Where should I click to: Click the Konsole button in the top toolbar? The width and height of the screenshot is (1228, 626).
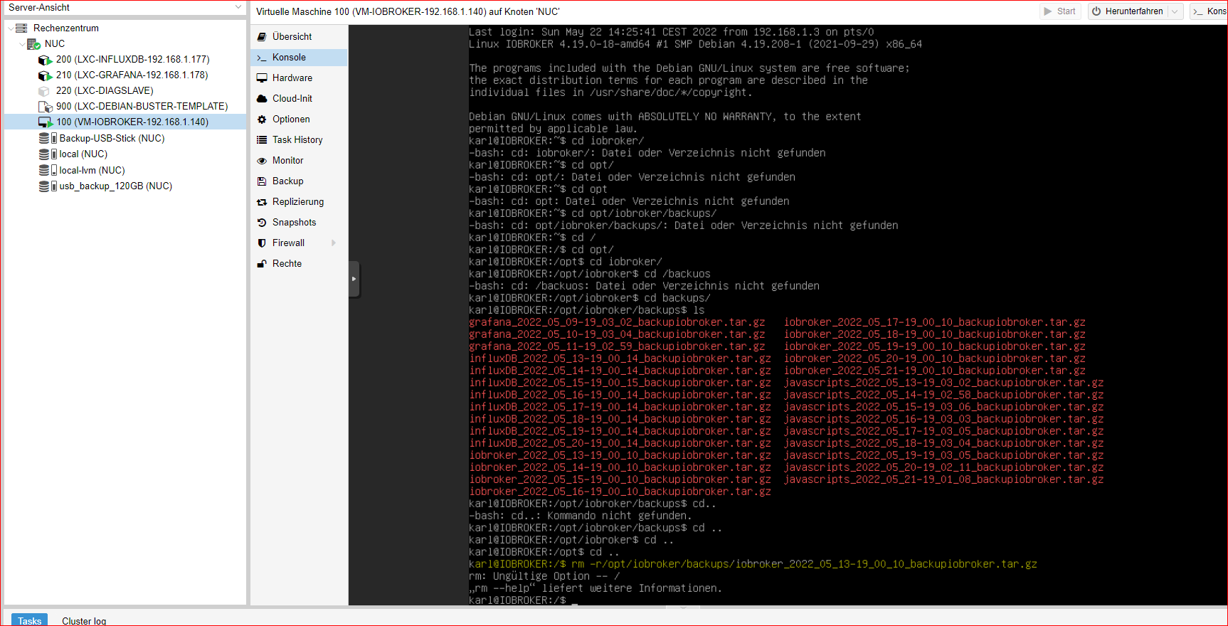point(1210,11)
